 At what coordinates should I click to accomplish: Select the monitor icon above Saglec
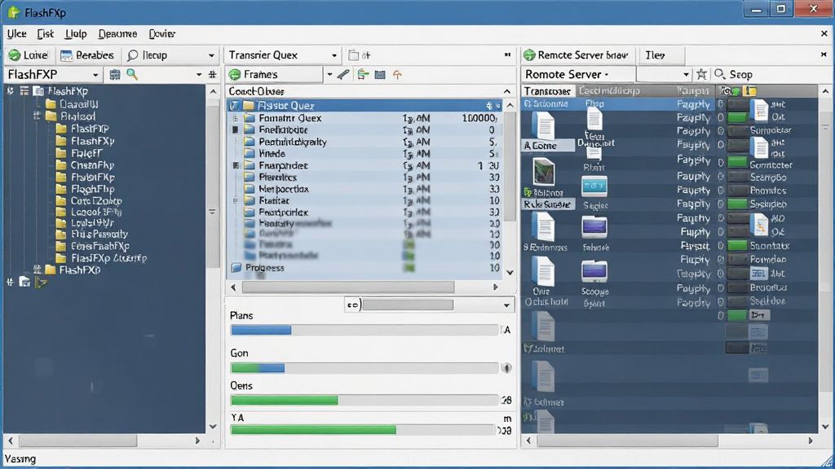[594, 187]
